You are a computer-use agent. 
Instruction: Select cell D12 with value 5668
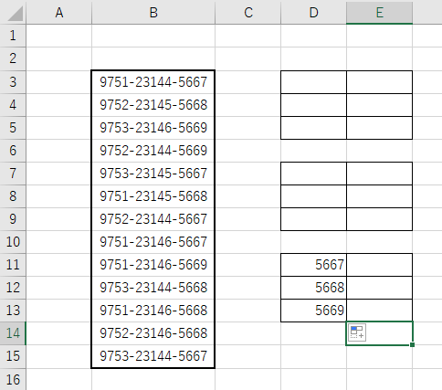pos(313,288)
